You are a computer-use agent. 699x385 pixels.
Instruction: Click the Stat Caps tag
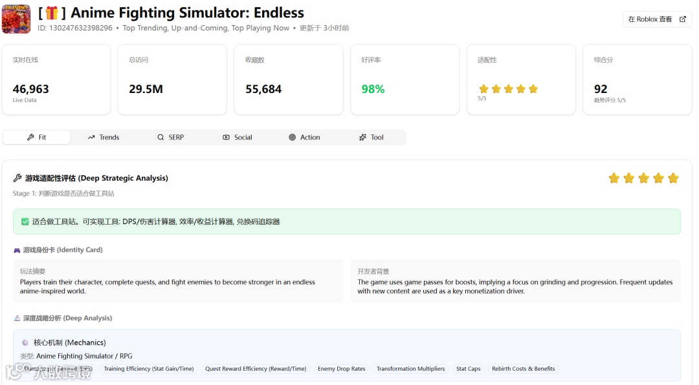pyautogui.click(x=468, y=369)
